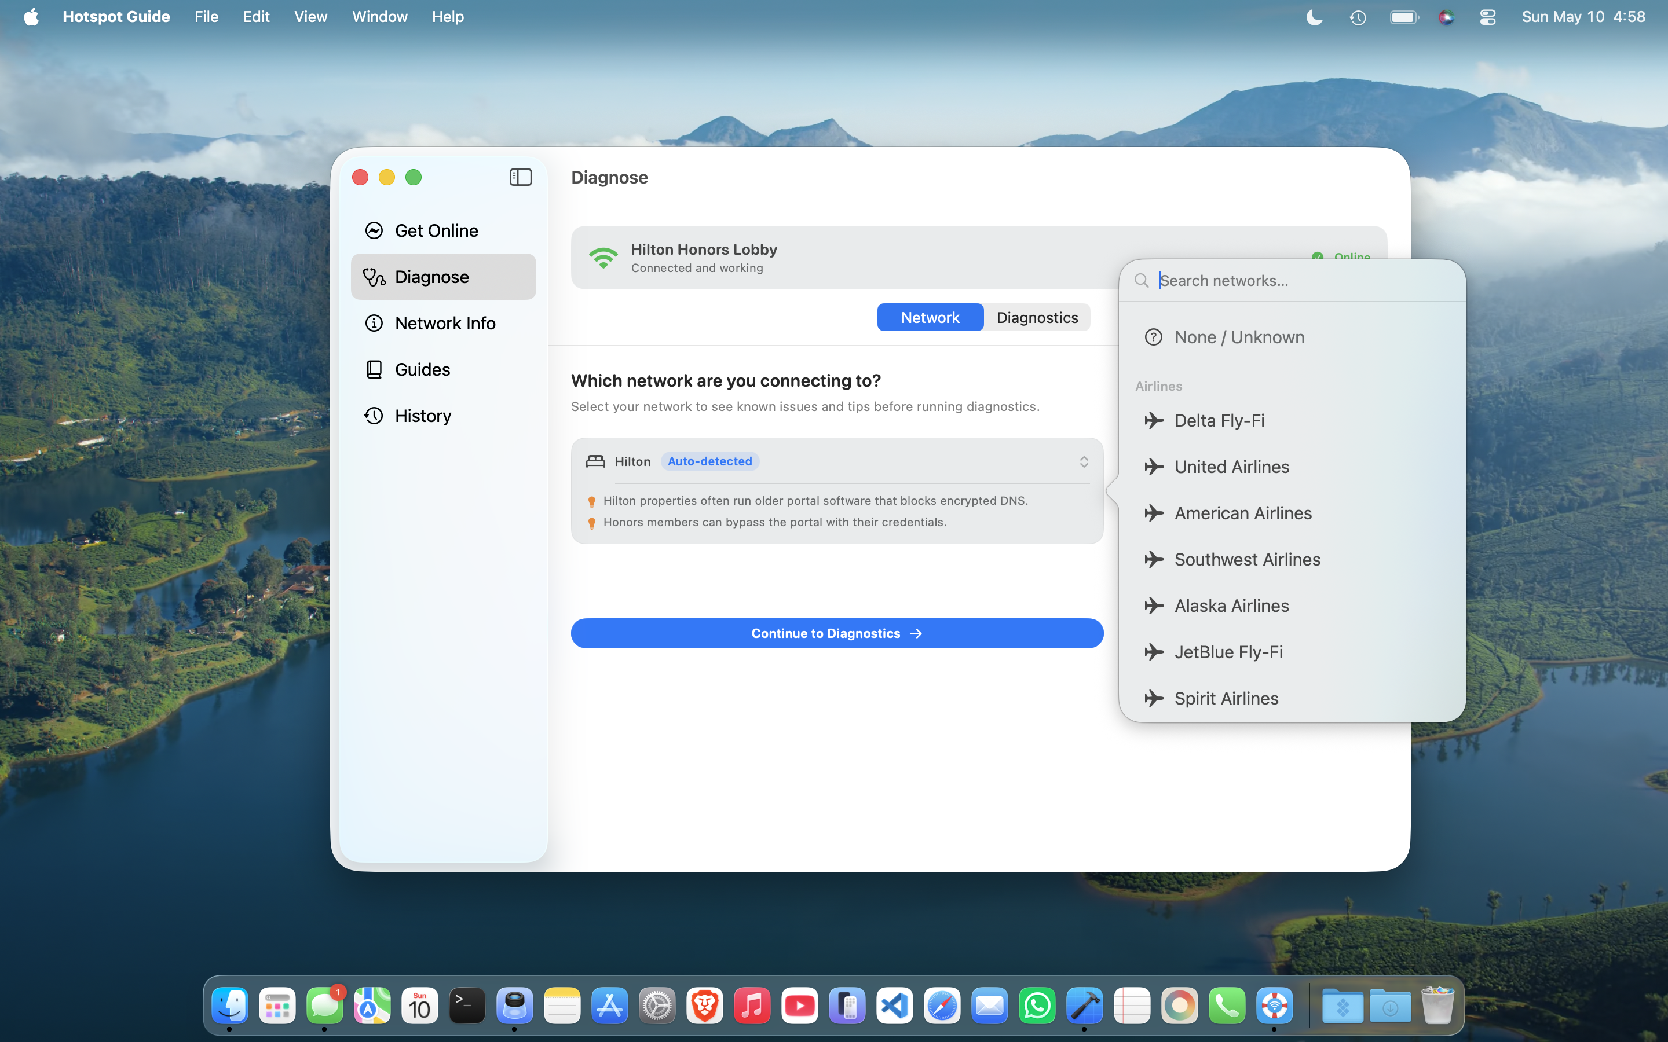The height and width of the screenshot is (1042, 1668).
Task: Open the Apple menu
Action: (31, 17)
